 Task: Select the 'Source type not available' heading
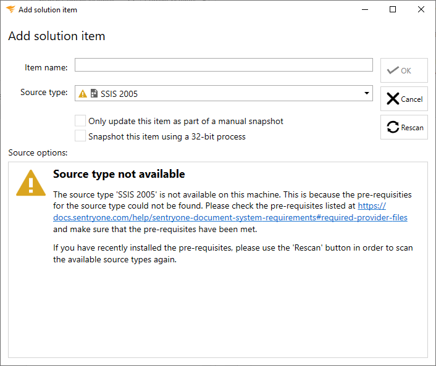(119, 174)
